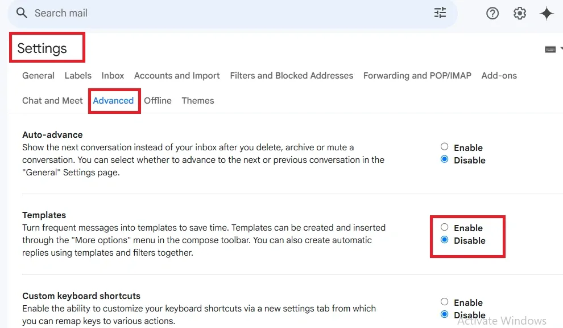The image size is (563, 328).
Task: Switch to the Themes tab
Action: click(197, 101)
